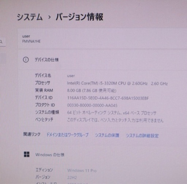
Task: Open the ドメインまたはワークグループ link
Action: click(68, 135)
